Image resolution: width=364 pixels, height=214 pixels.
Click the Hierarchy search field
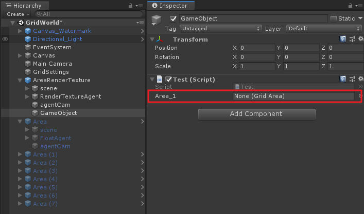(x=89, y=14)
